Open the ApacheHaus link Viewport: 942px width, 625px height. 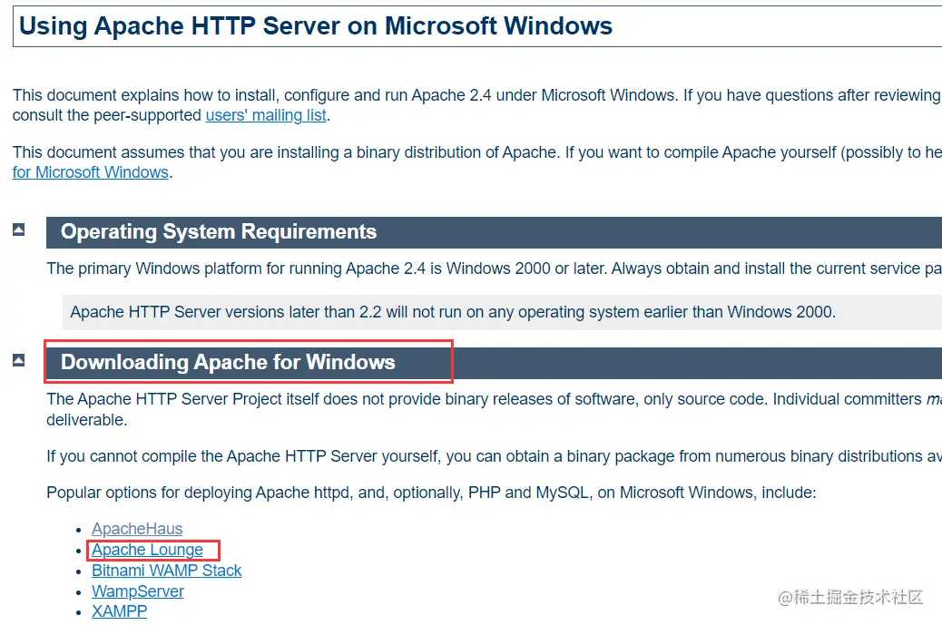(137, 529)
